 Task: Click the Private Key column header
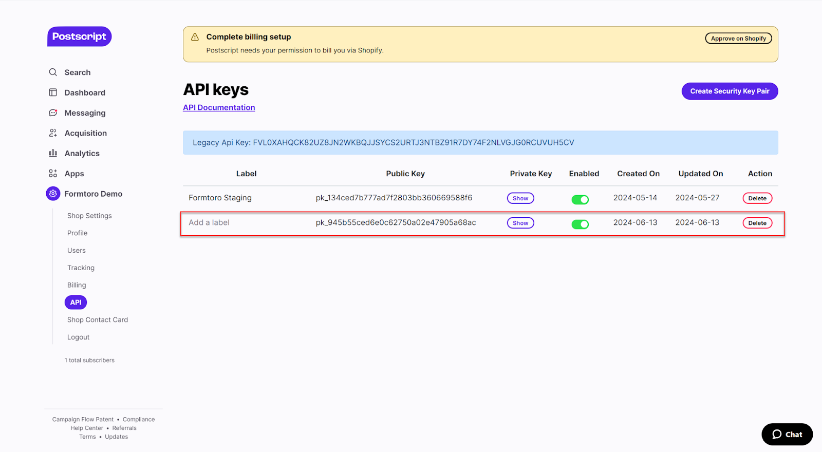pos(531,174)
